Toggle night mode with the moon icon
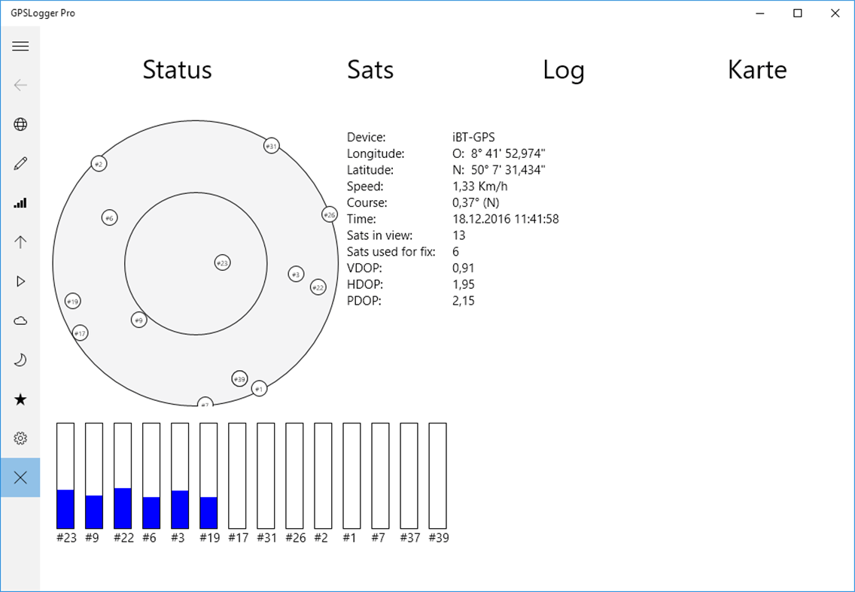Image resolution: width=855 pixels, height=592 pixels. point(20,360)
